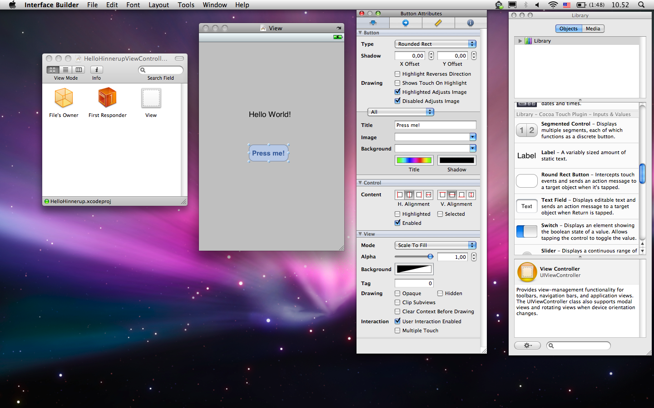This screenshot has height=408, width=654.
Task: Click the shadow X Offset stepper
Action: (x=431, y=56)
